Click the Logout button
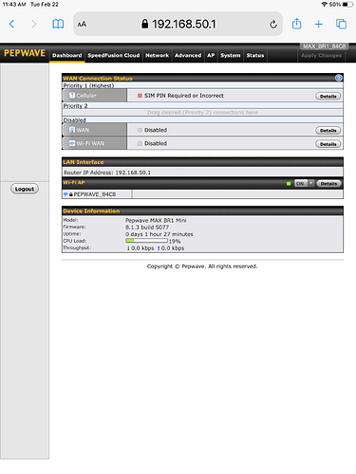The height and width of the screenshot is (474, 356). tap(25, 189)
